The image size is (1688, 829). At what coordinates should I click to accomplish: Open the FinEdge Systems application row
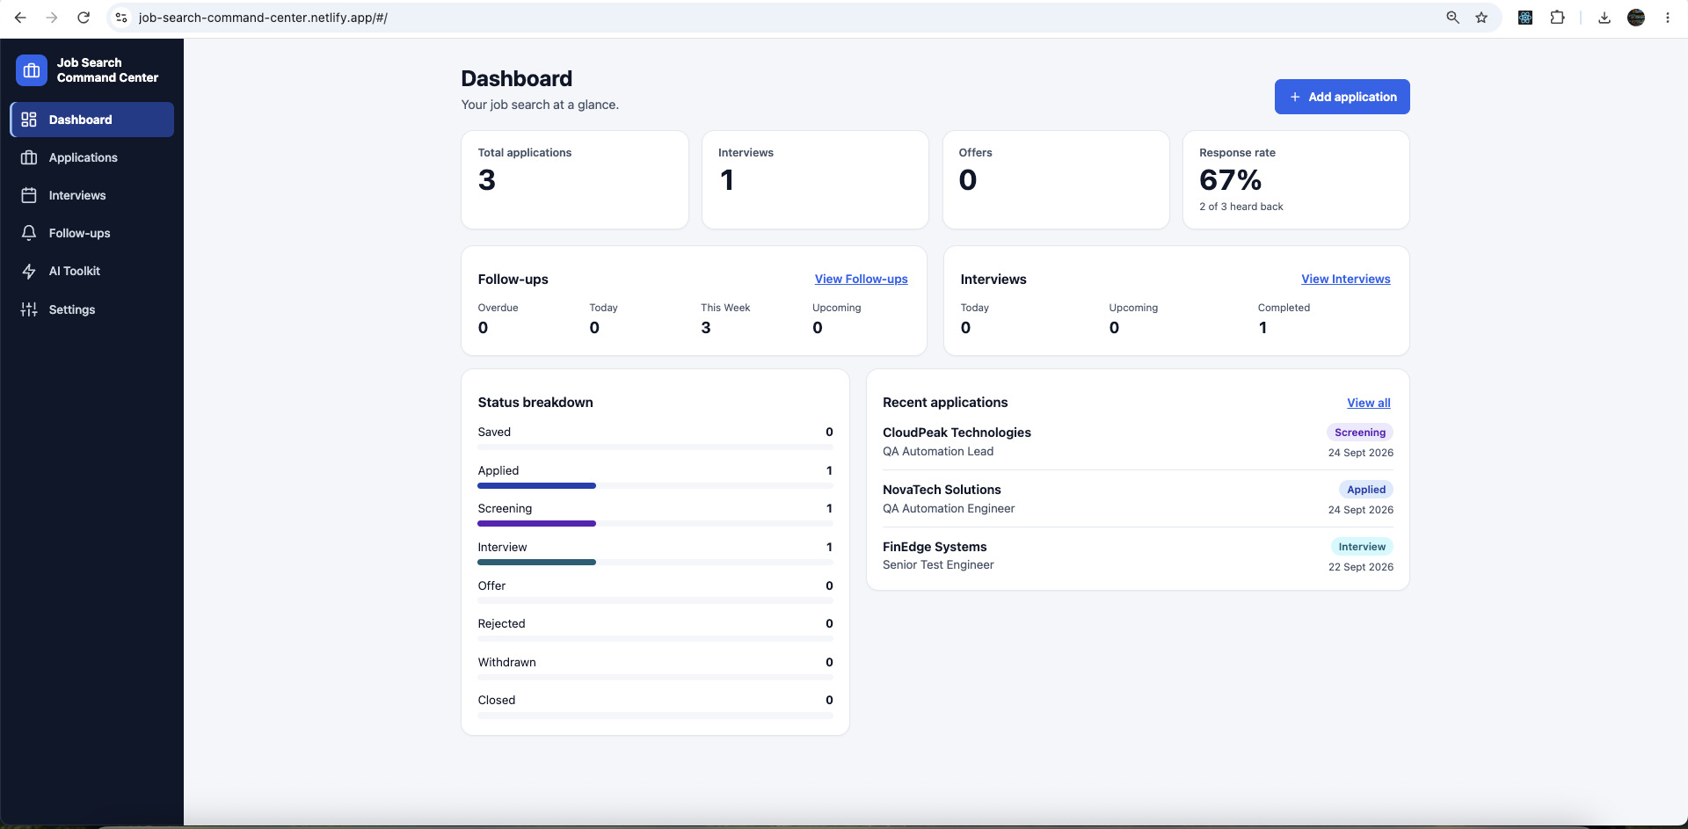[1138, 556]
